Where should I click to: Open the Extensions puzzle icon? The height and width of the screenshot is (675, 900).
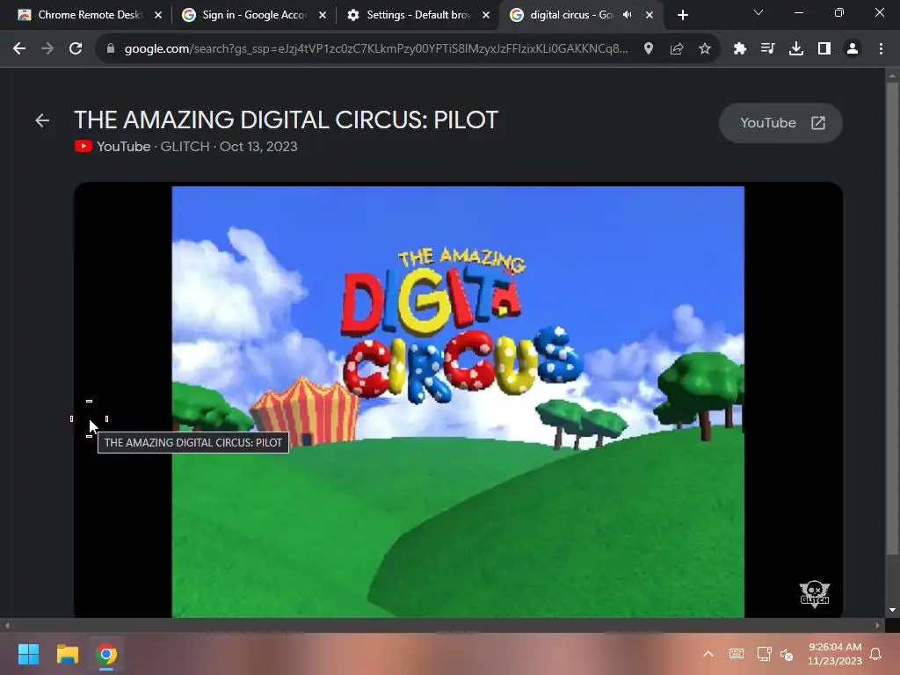pyautogui.click(x=740, y=49)
